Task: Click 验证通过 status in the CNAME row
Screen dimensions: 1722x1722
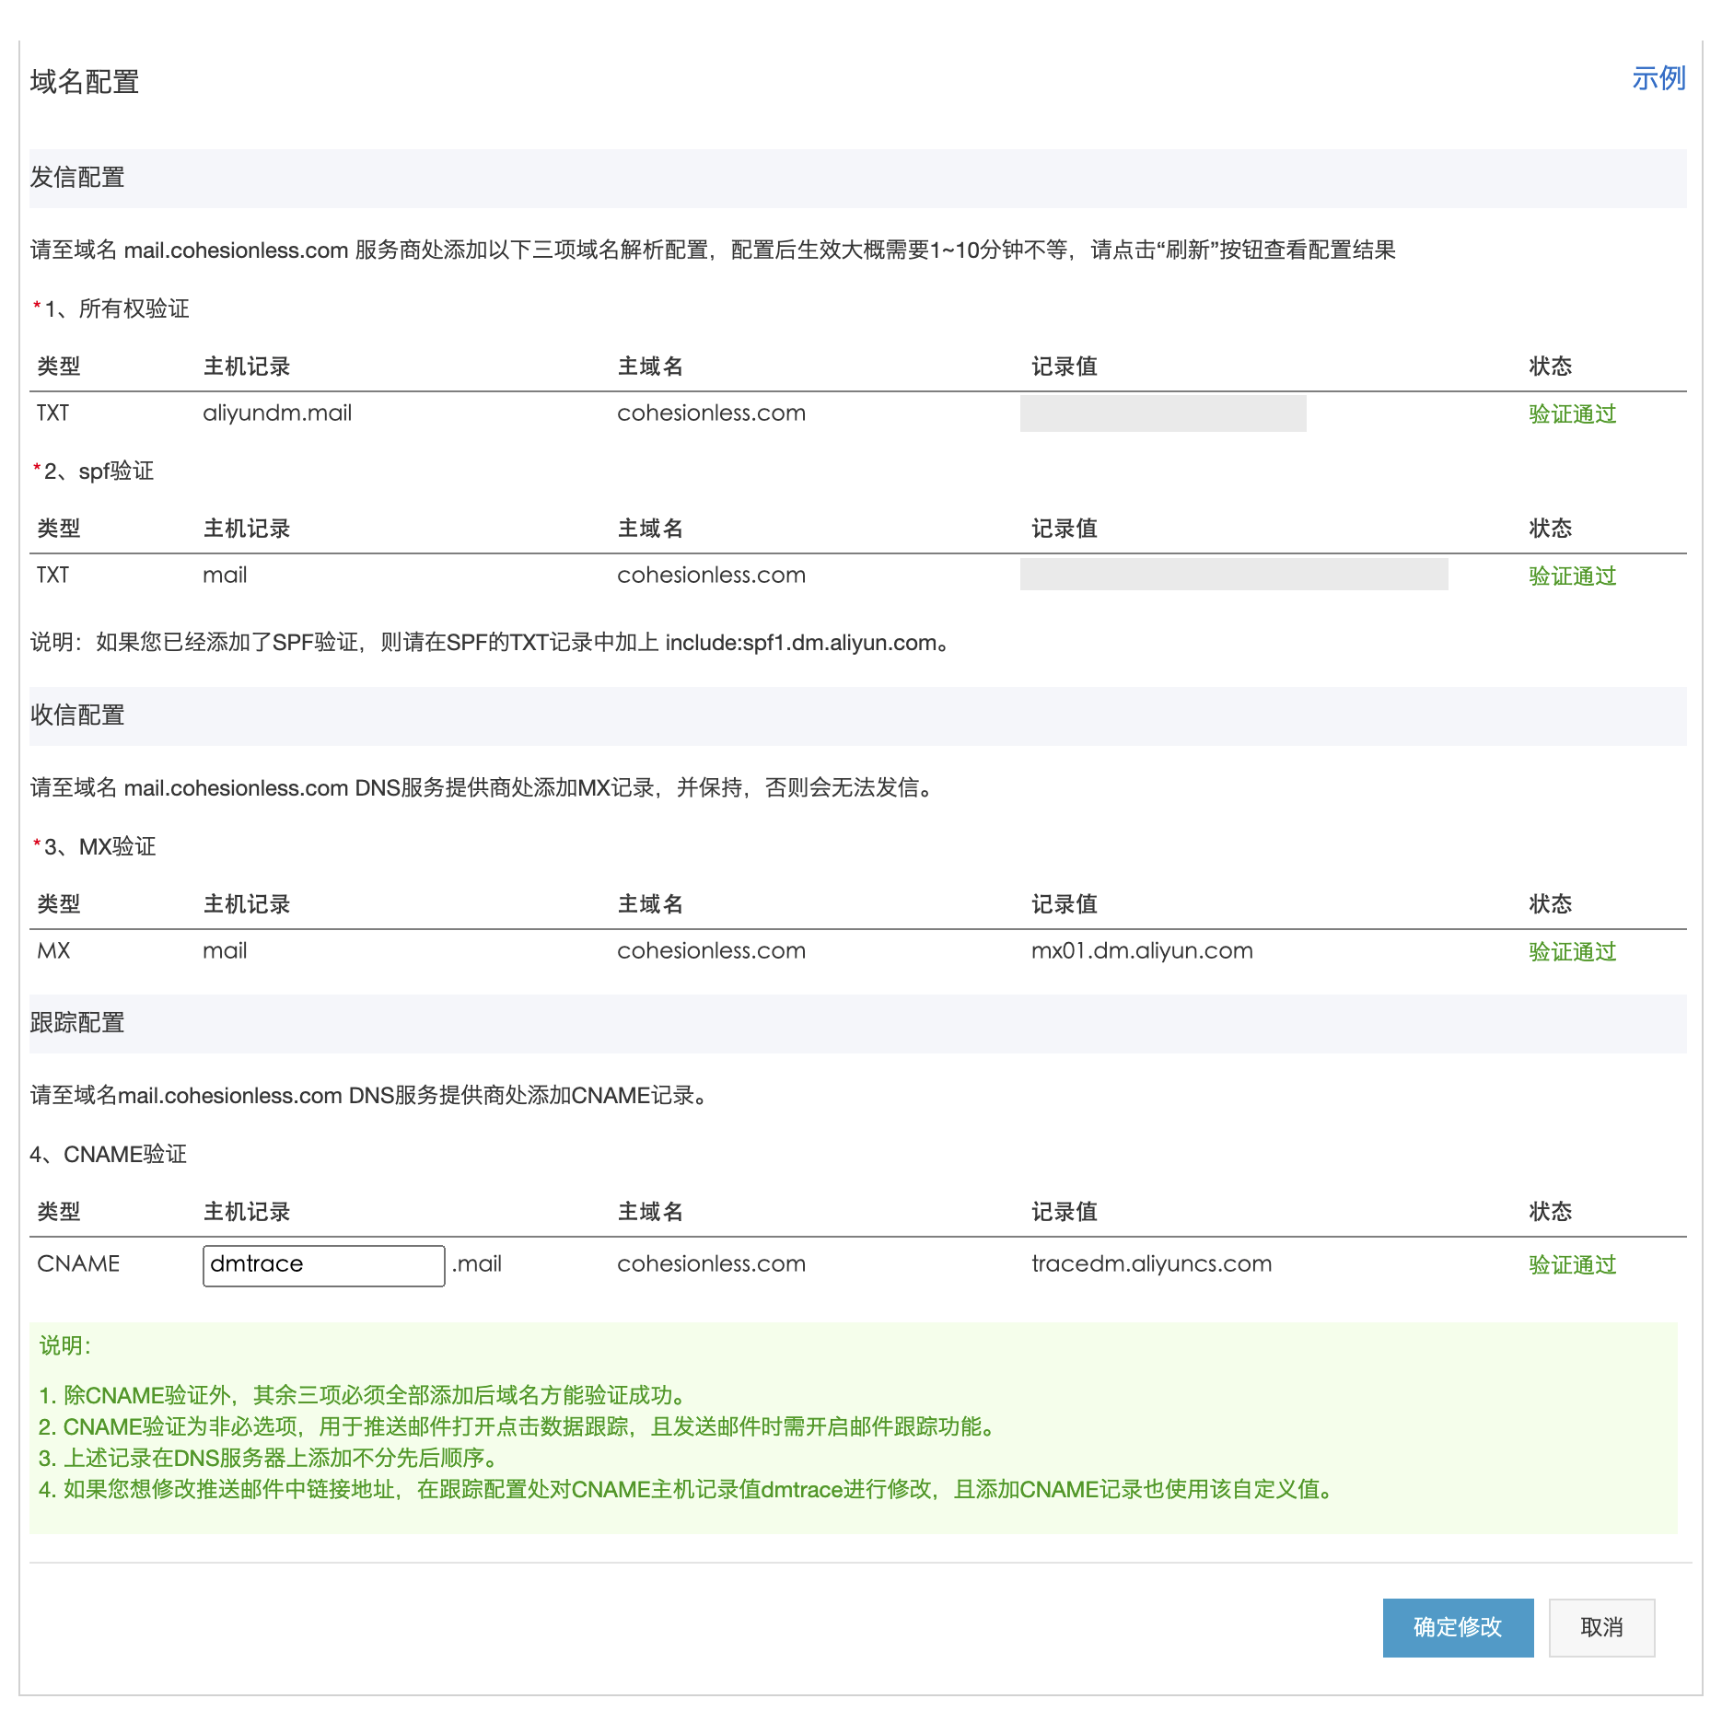Action: [1572, 1265]
